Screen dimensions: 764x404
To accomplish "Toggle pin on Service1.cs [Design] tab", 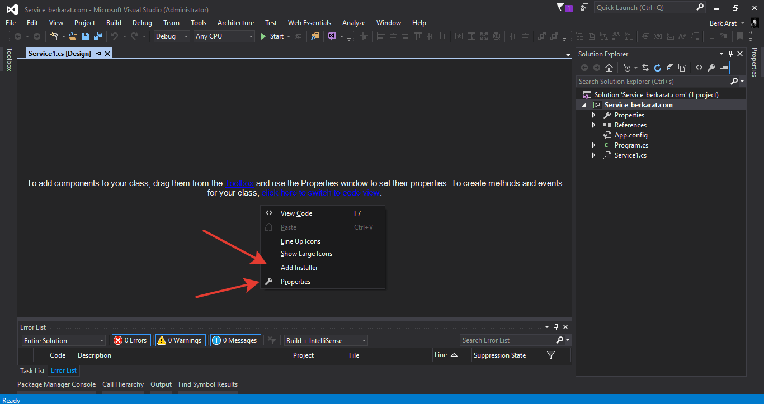I will point(98,54).
